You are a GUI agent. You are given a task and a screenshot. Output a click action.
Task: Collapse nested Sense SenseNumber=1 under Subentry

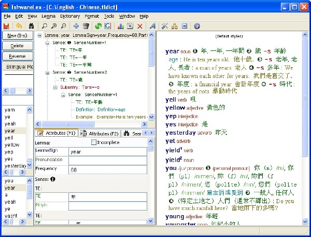click(x=63, y=95)
